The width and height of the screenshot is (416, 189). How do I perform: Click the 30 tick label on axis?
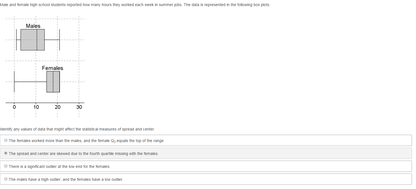coord(79,107)
